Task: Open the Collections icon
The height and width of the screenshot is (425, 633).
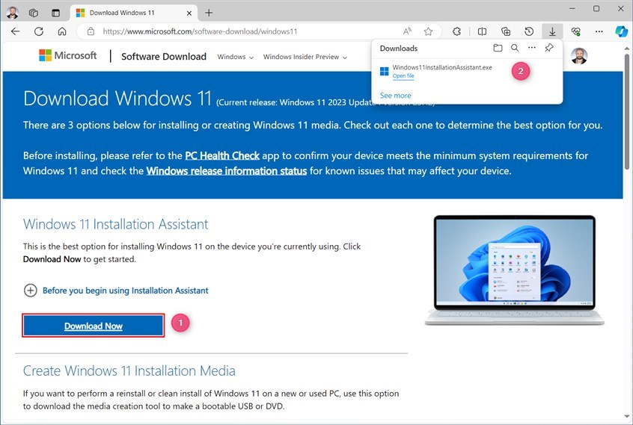Action: 506,31
